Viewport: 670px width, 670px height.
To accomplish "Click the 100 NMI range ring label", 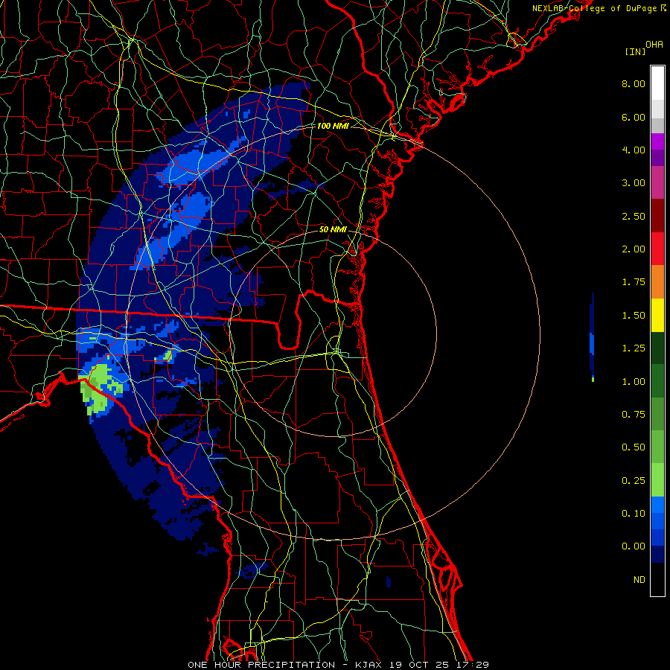I will (333, 126).
